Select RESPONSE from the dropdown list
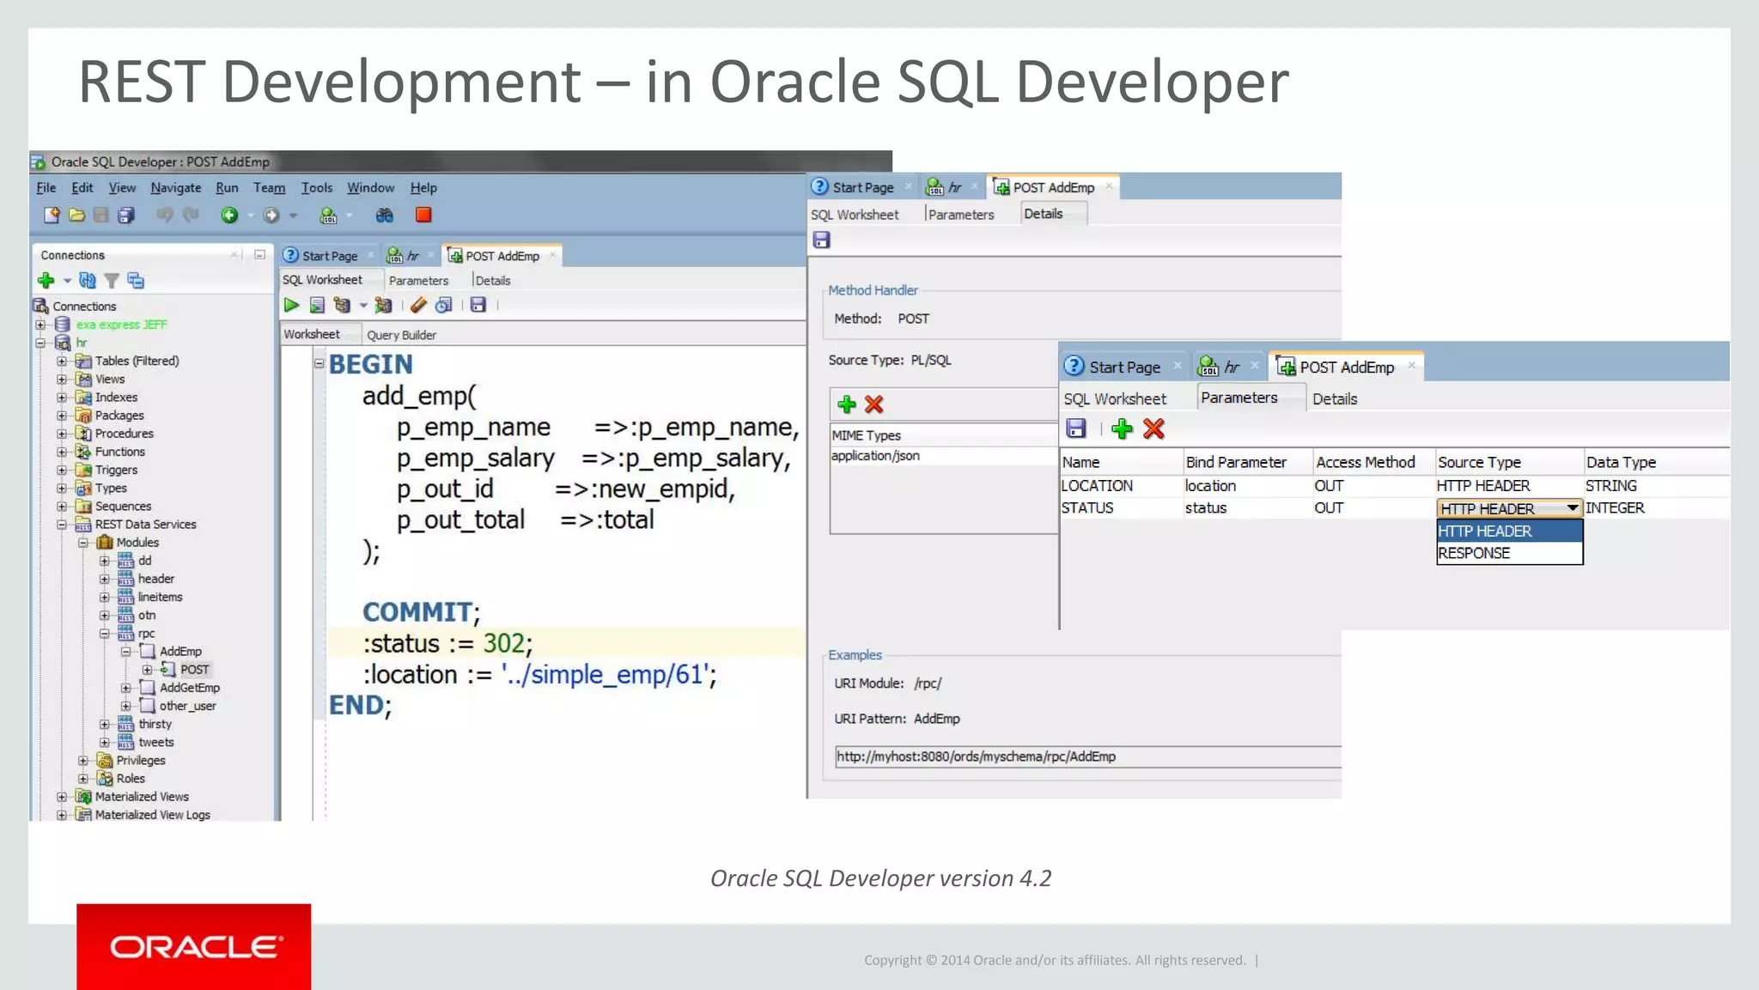Image resolution: width=1759 pixels, height=990 pixels. tap(1474, 554)
